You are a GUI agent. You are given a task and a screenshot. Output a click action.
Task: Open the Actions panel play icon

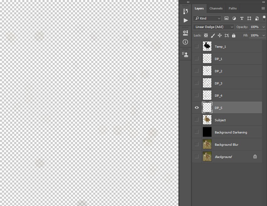pyautogui.click(x=185, y=20)
